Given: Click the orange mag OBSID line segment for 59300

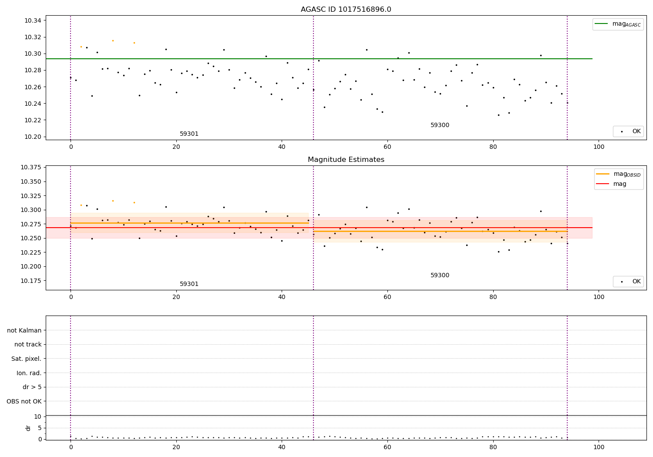Looking at the screenshot, I should (440, 231).
